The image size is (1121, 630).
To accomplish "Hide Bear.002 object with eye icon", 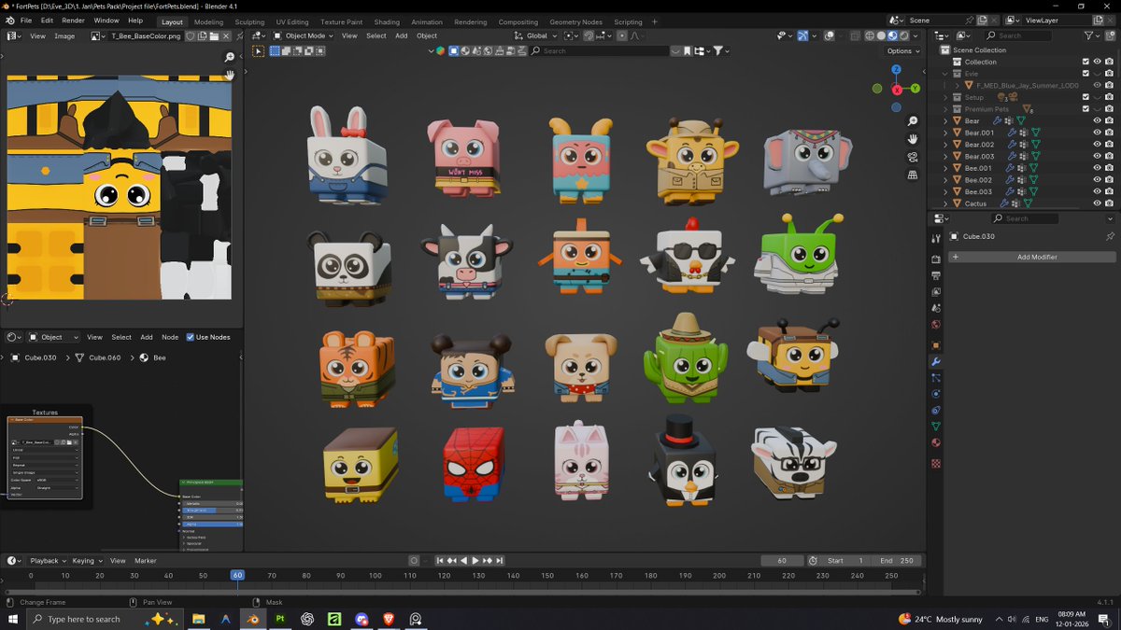I will [x=1097, y=145].
